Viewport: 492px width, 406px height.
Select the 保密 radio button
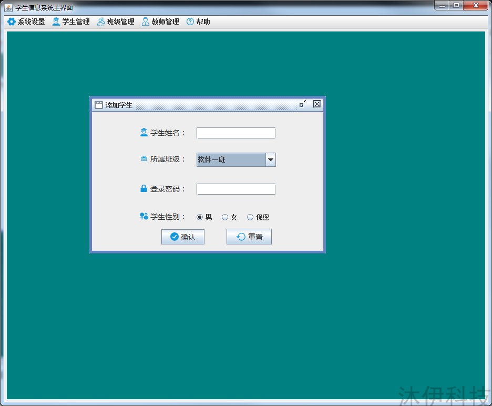pos(258,217)
